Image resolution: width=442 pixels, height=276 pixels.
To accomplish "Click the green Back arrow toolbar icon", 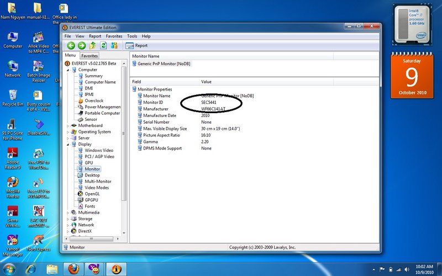I will click(x=71, y=46).
